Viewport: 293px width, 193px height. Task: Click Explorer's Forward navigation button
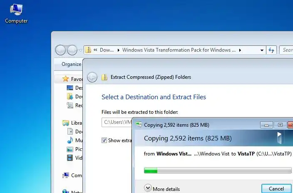pyautogui.click(x=72, y=50)
